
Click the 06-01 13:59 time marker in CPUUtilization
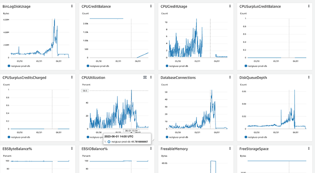point(131,131)
